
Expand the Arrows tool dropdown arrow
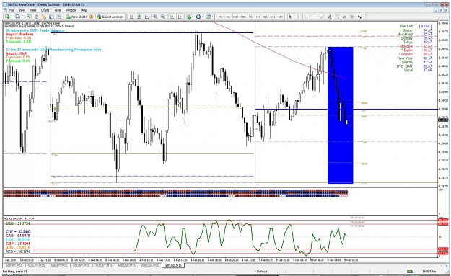point(363,17)
